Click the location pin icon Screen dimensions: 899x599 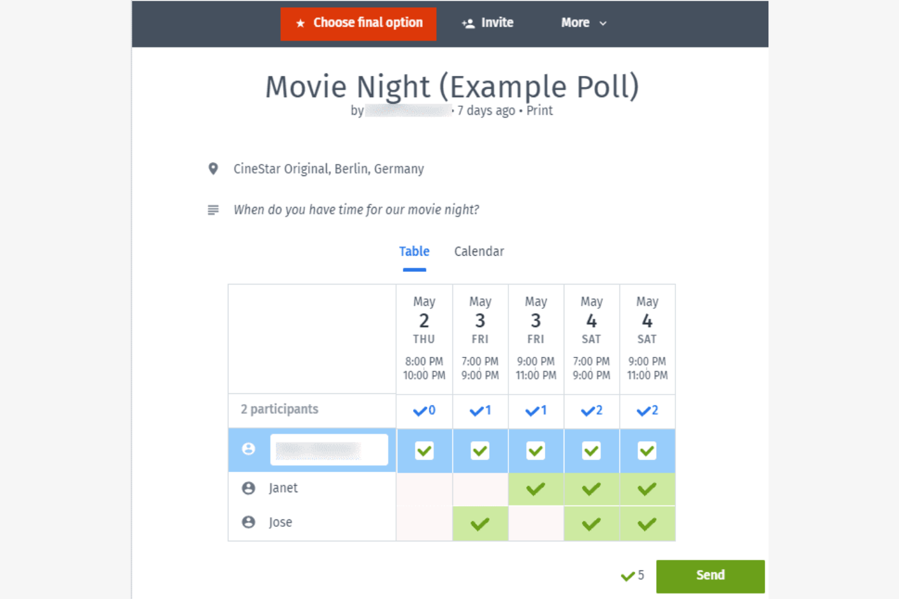(x=213, y=169)
